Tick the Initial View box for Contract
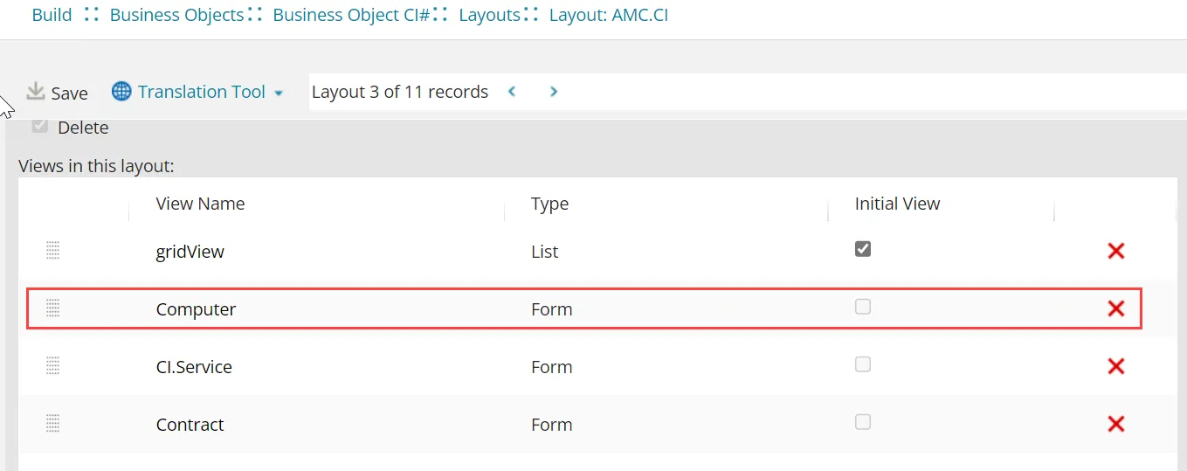The width and height of the screenshot is (1187, 471). (863, 422)
